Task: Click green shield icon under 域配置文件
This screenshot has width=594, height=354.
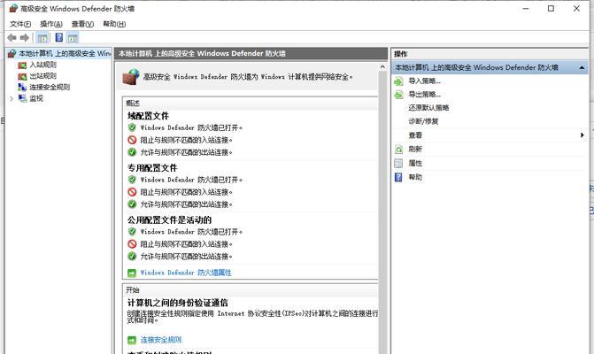Action: (132, 127)
